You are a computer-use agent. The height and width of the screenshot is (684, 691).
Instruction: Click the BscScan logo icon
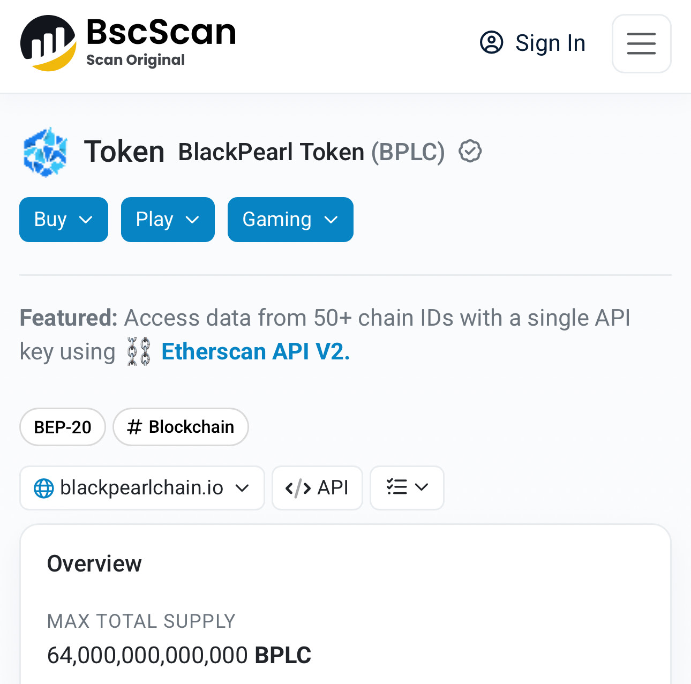tap(49, 43)
